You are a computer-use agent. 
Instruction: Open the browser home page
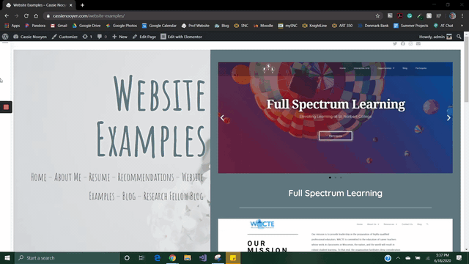click(x=36, y=16)
